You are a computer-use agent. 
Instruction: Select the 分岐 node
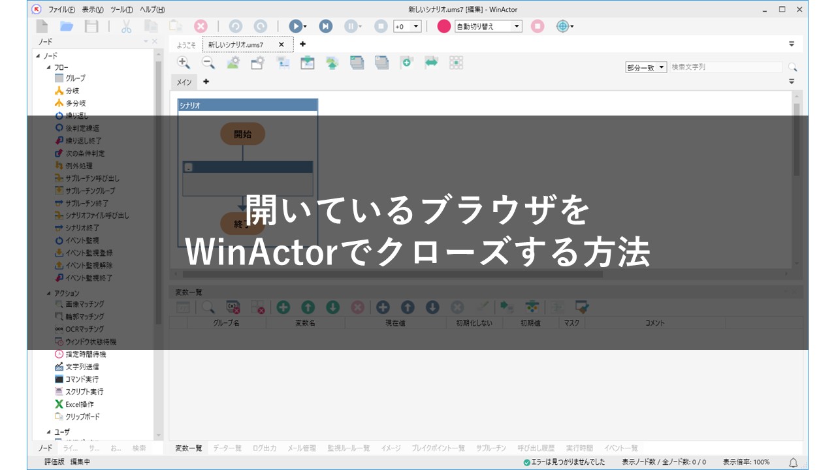click(x=67, y=91)
